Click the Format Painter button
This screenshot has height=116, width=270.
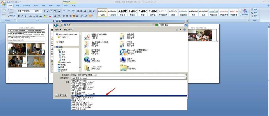pyautogui.click(x=12, y=16)
